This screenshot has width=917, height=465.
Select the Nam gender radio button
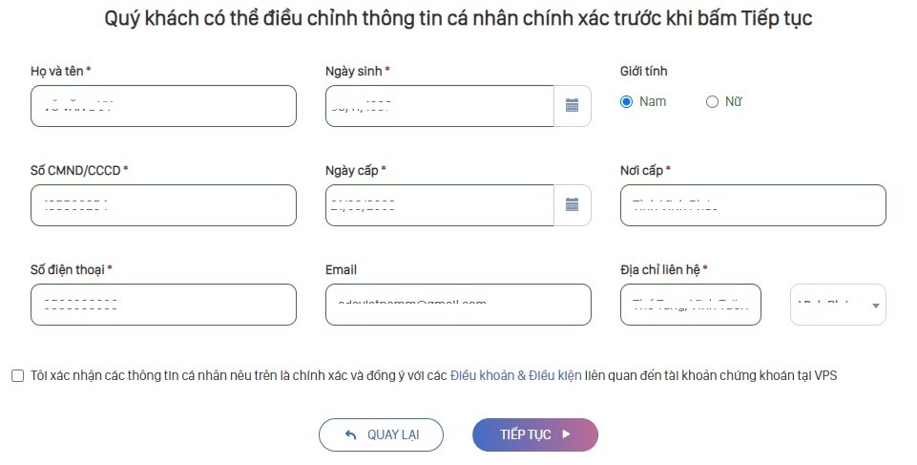(x=627, y=102)
